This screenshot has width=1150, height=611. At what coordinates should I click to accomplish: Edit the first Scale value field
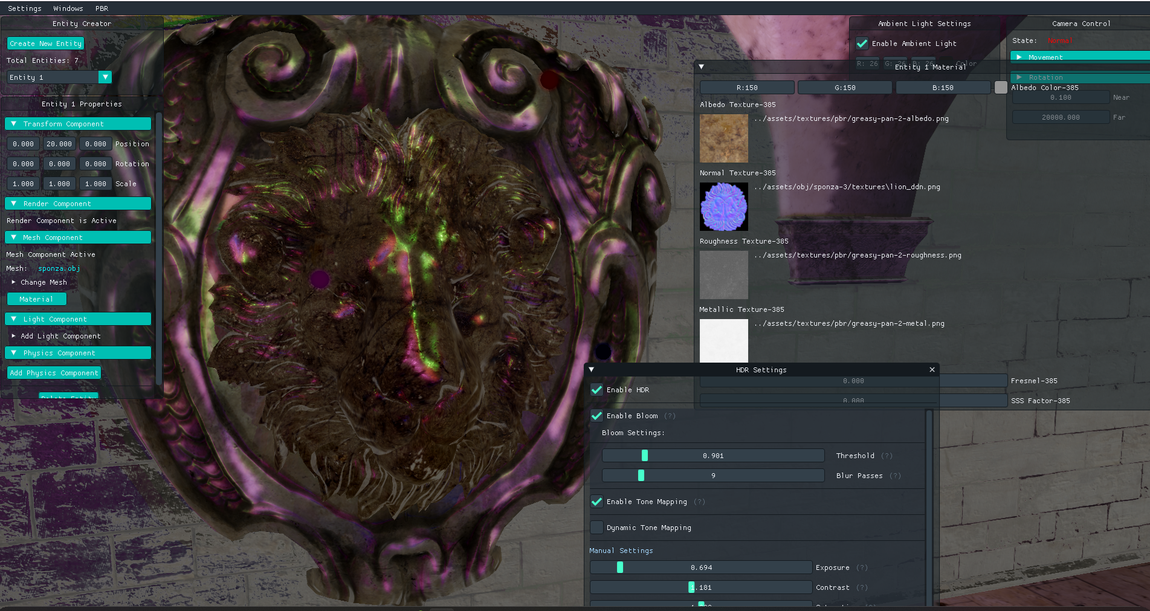coord(23,184)
